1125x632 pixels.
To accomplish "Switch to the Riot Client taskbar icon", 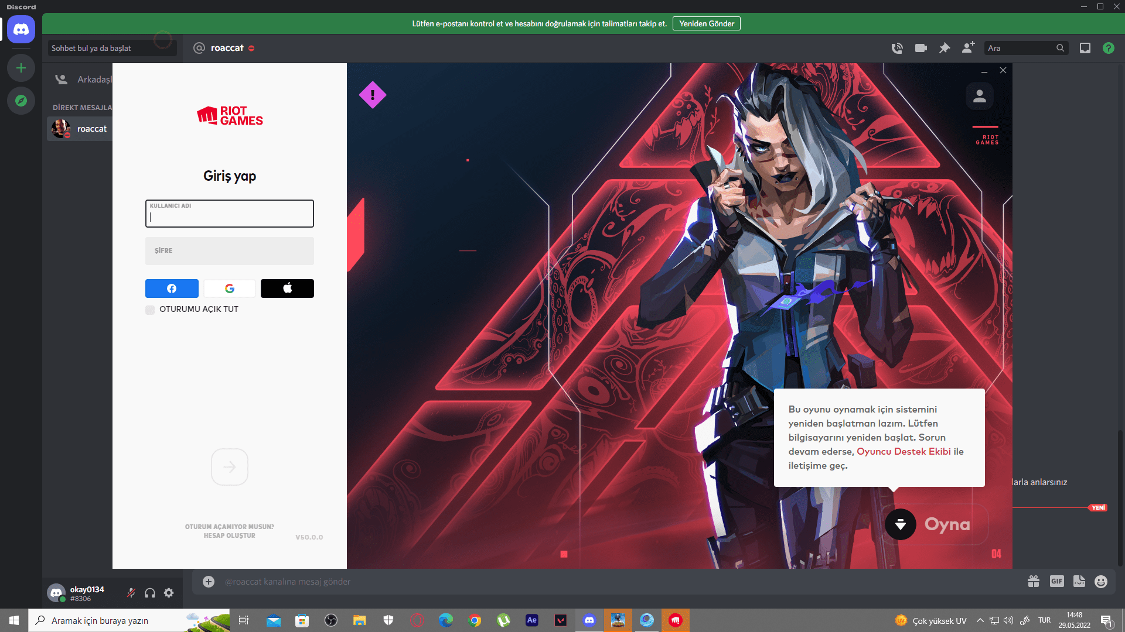I will click(676, 620).
